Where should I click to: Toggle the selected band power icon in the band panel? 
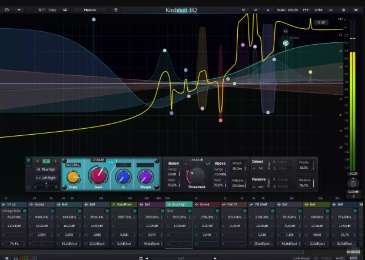coord(28,160)
